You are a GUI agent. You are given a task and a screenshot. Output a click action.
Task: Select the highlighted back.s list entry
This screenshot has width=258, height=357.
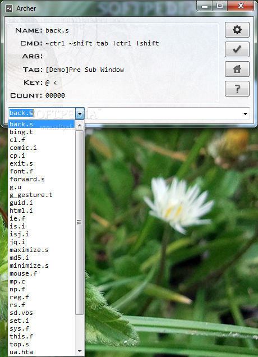tap(42, 124)
